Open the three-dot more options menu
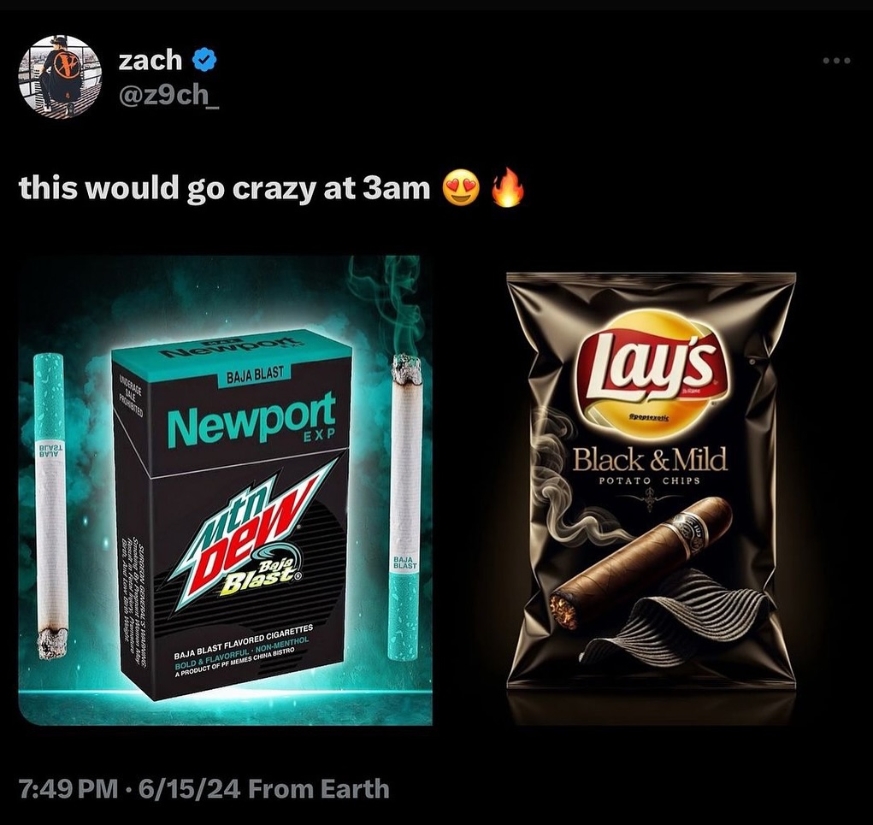The width and height of the screenshot is (873, 825). click(837, 60)
